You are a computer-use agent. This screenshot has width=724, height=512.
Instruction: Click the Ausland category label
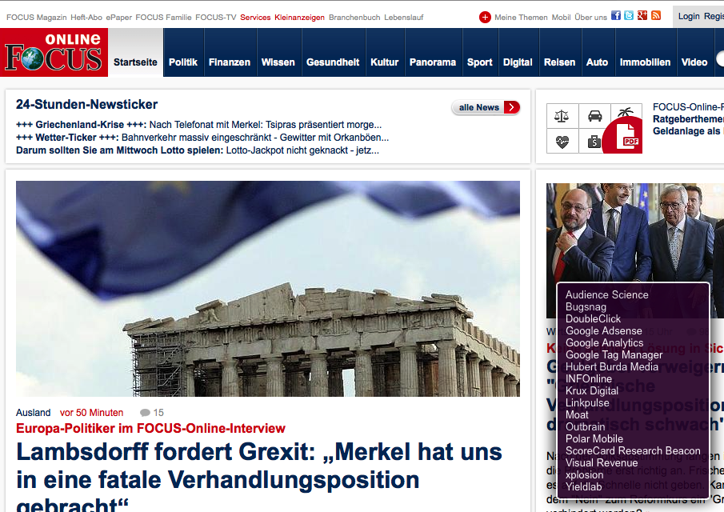(34, 413)
